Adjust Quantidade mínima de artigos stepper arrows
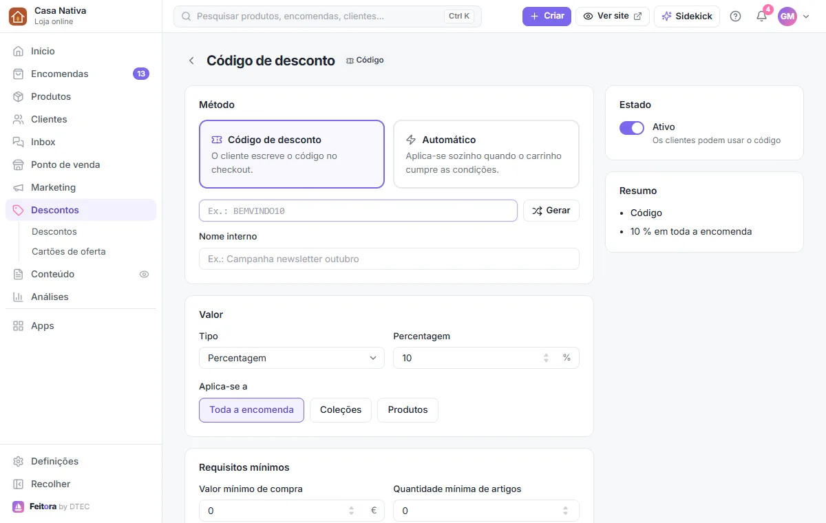The height and width of the screenshot is (523, 826). 565,511
